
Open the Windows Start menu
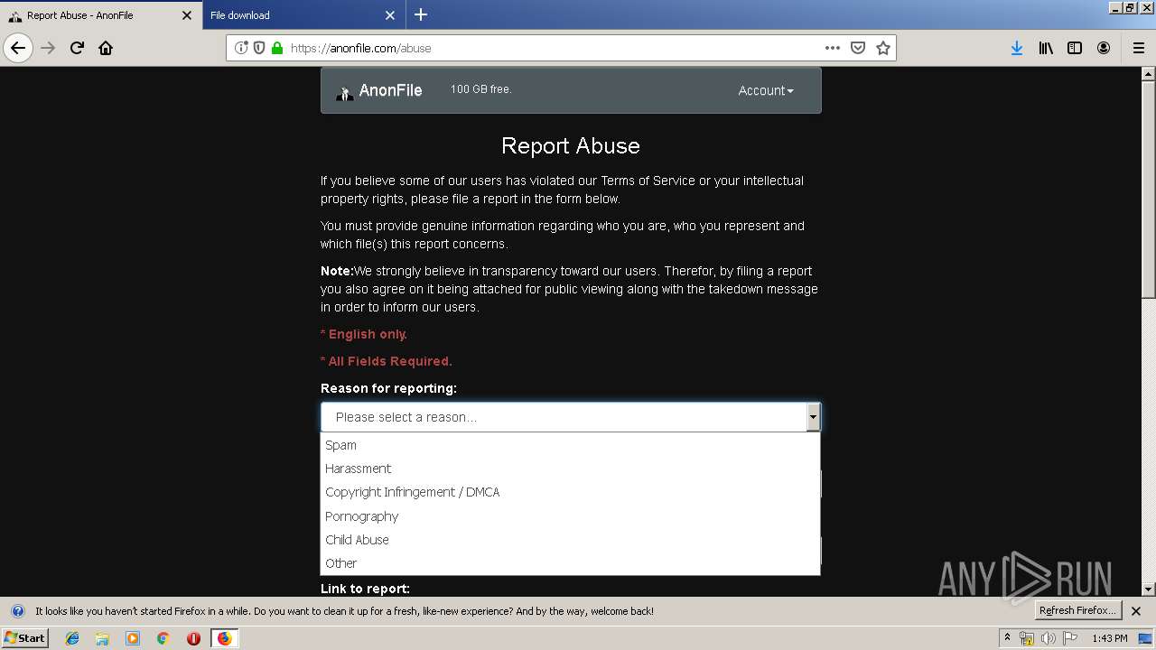pyautogui.click(x=24, y=637)
